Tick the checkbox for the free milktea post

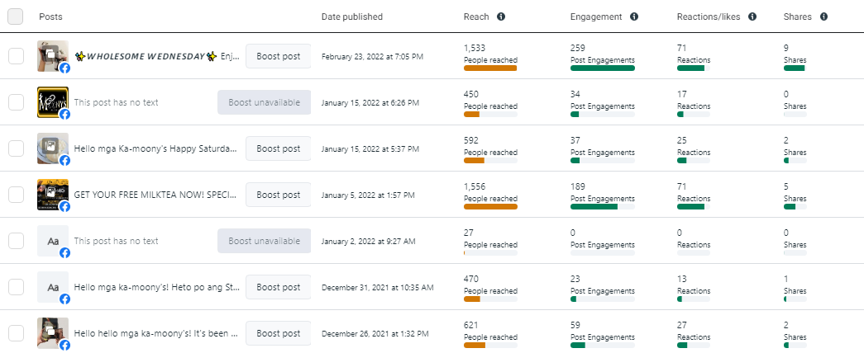[16, 195]
